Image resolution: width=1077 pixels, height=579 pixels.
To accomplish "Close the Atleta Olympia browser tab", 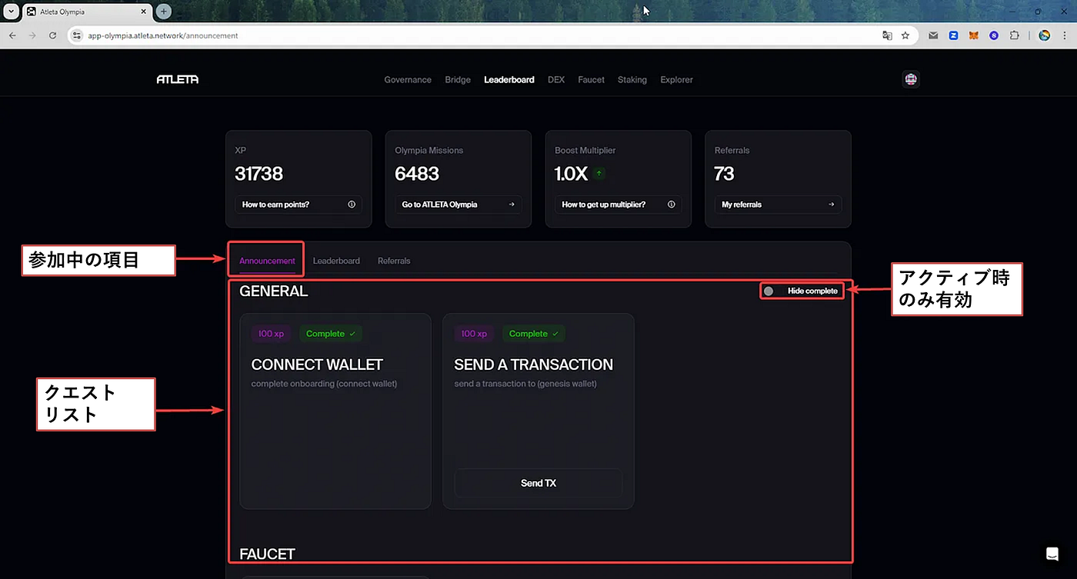I will coord(145,12).
